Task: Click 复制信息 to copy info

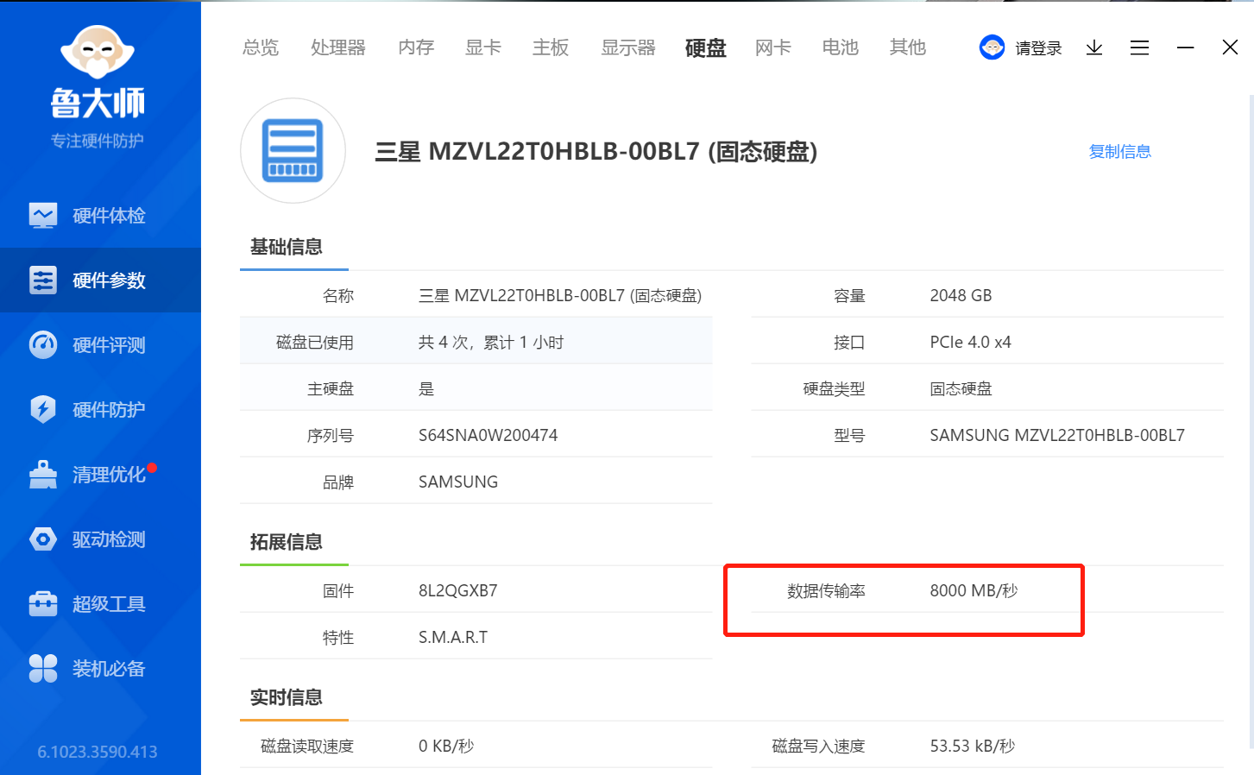Action: tap(1120, 152)
